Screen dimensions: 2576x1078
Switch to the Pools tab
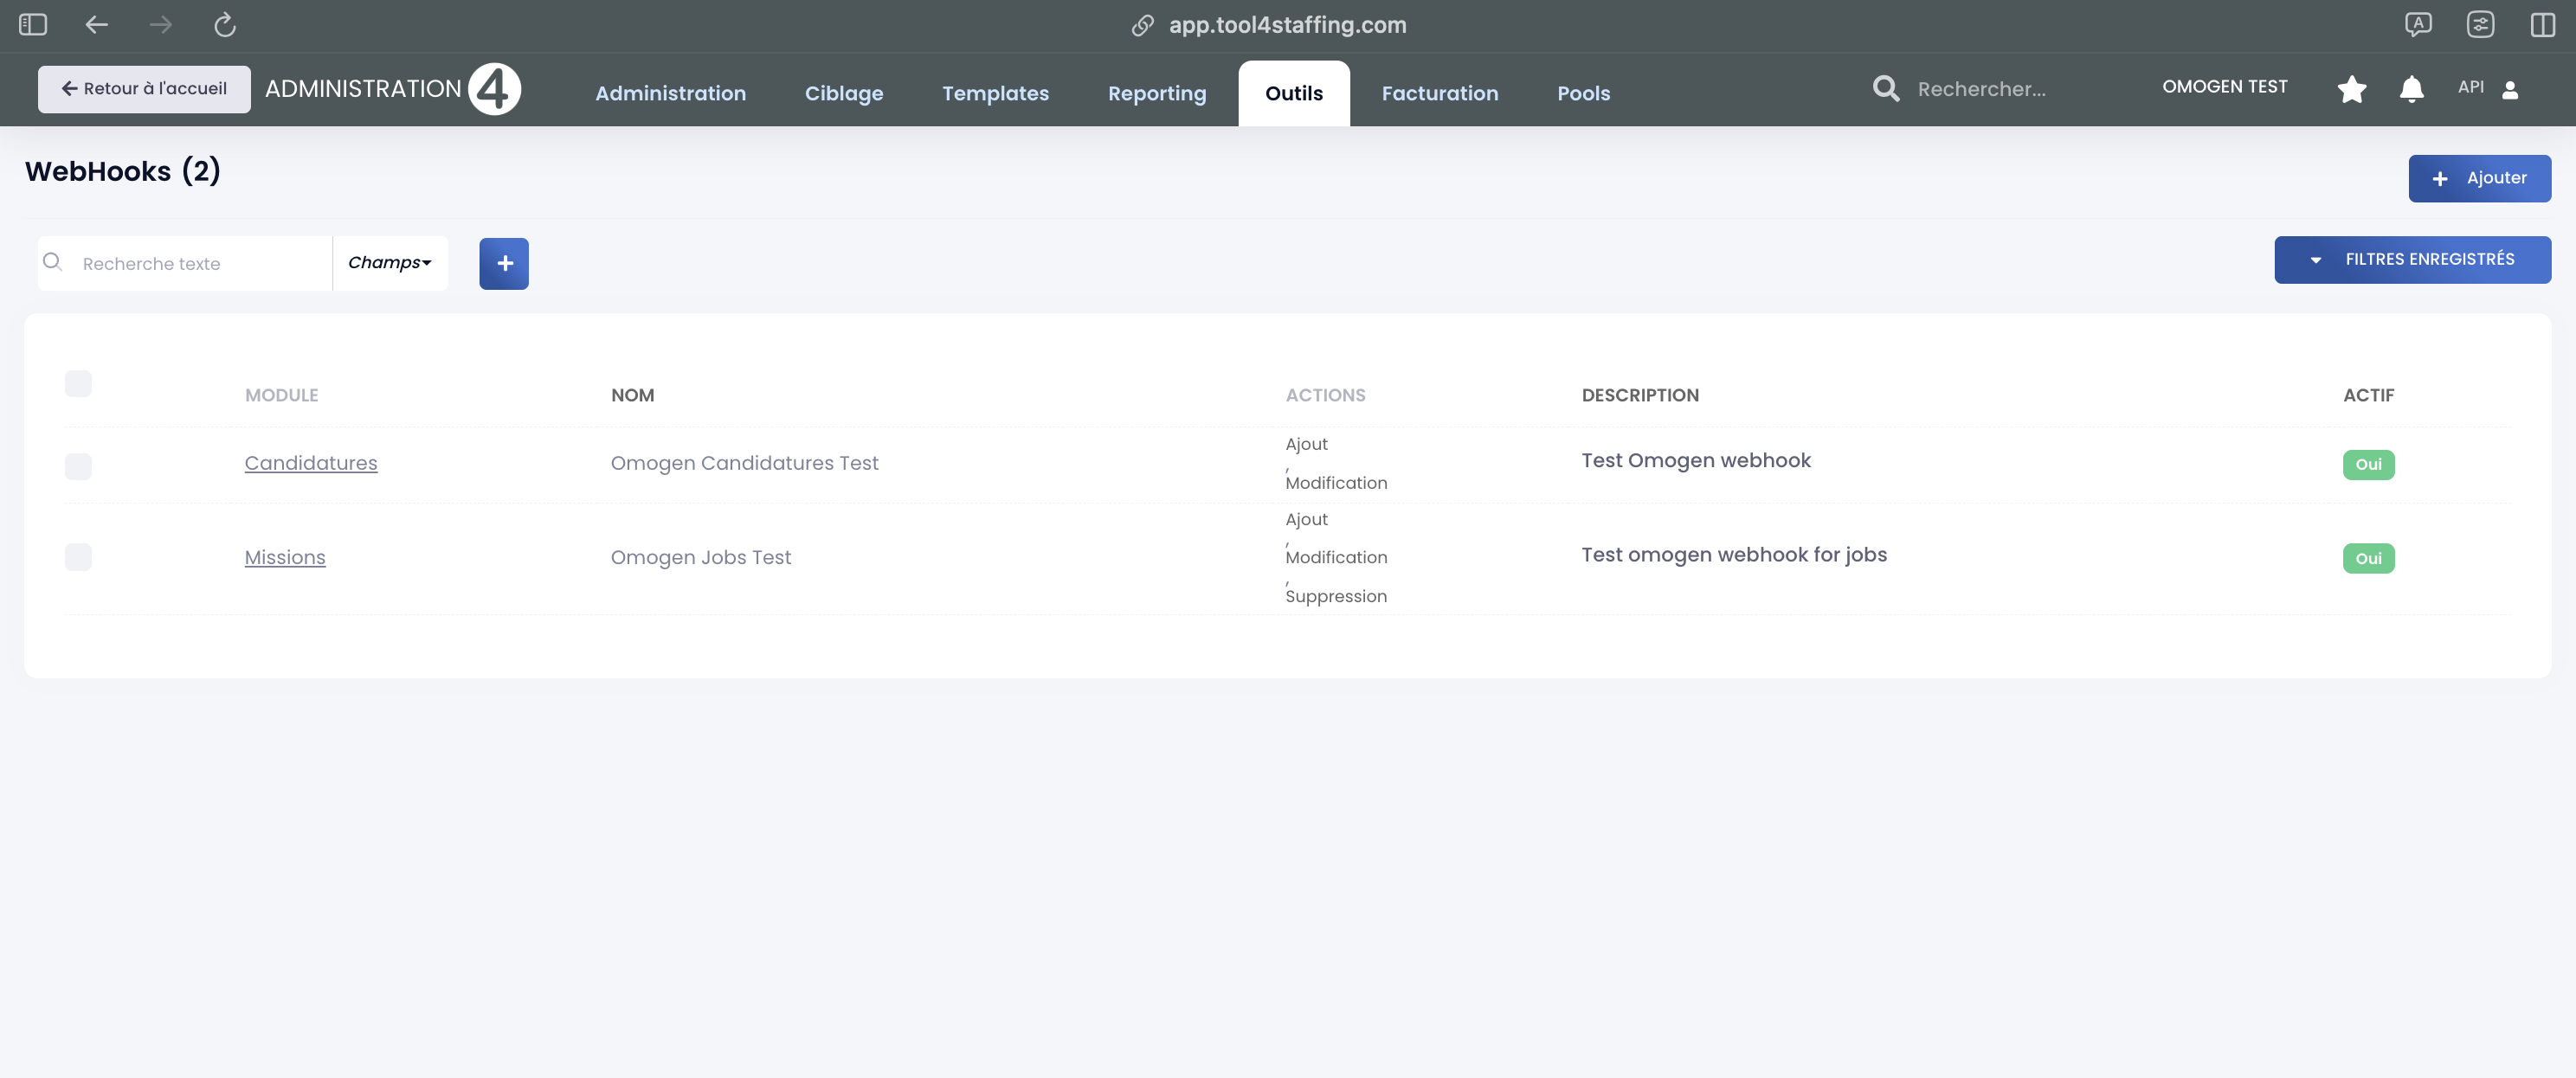(1584, 94)
